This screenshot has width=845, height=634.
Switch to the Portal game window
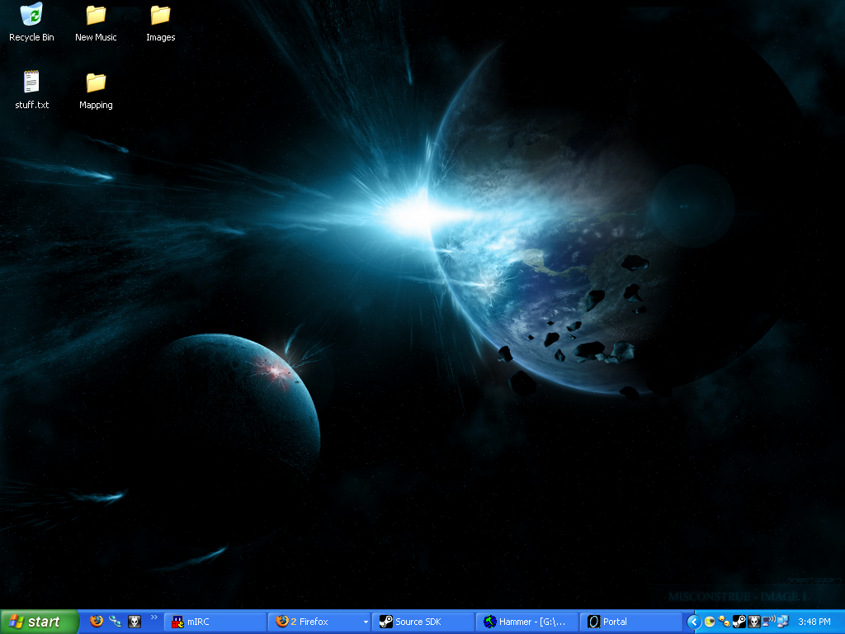tap(631, 622)
